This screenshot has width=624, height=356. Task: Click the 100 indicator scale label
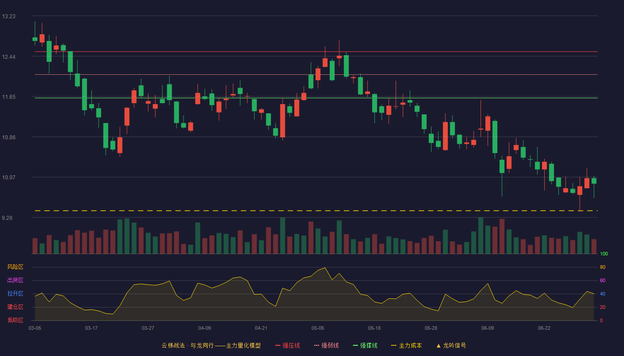(604, 254)
